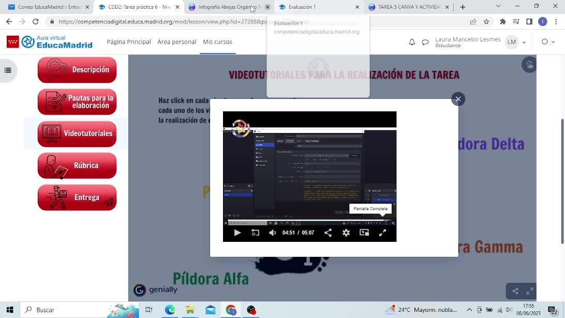This screenshot has height=318, width=565.
Task: Switch to Correo EducaMadrid tab
Action: 49,7
